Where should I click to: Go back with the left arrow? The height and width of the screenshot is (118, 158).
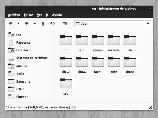10,23
